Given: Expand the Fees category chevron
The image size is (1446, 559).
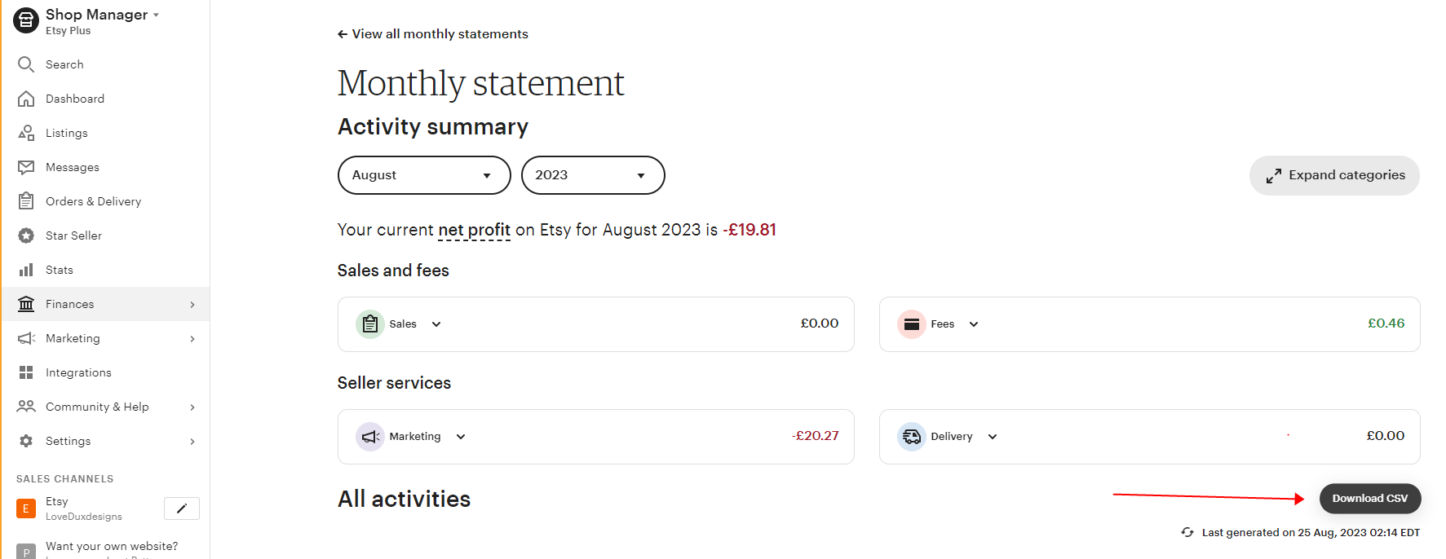Looking at the screenshot, I should (974, 324).
